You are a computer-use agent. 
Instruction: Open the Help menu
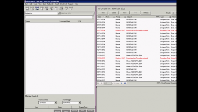[76, 4]
